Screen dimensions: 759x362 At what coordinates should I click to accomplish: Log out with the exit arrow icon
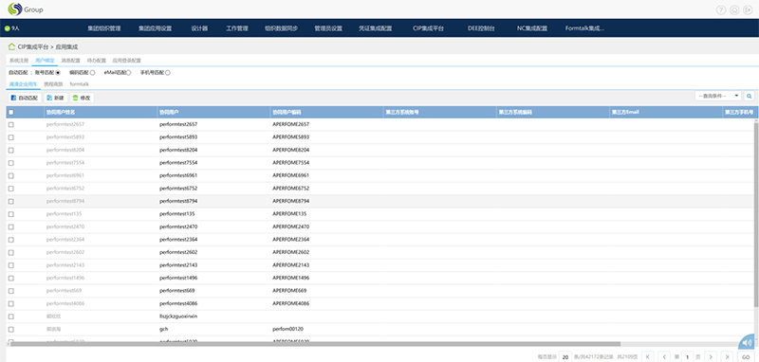tap(747, 9)
